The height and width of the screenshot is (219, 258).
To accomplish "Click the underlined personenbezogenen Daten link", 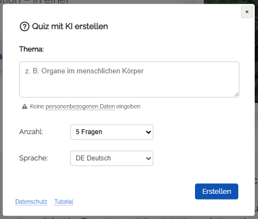I will coord(80,106).
